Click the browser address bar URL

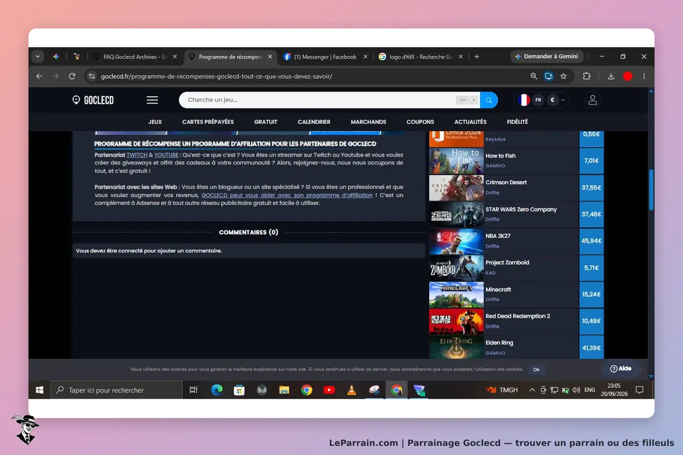[216, 76]
